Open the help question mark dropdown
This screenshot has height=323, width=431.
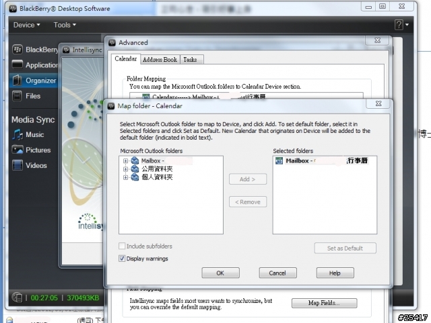tap(401, 25)
